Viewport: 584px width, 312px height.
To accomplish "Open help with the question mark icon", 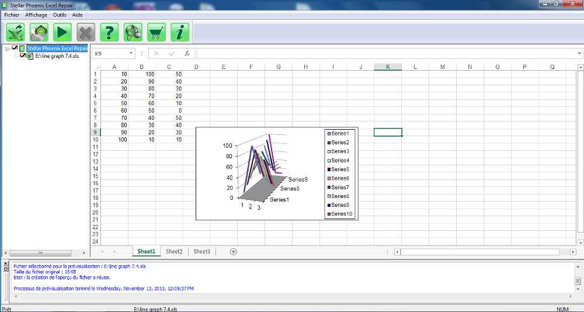I will click(x=110, y=32).
